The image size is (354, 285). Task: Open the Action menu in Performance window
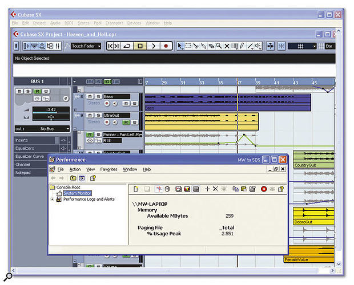pos(75,169)
